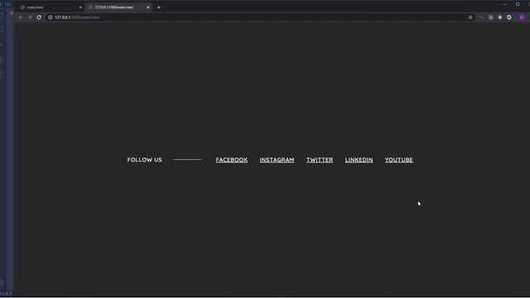Close the active 127.0.0.1:5500 tab

pos(147,7)
